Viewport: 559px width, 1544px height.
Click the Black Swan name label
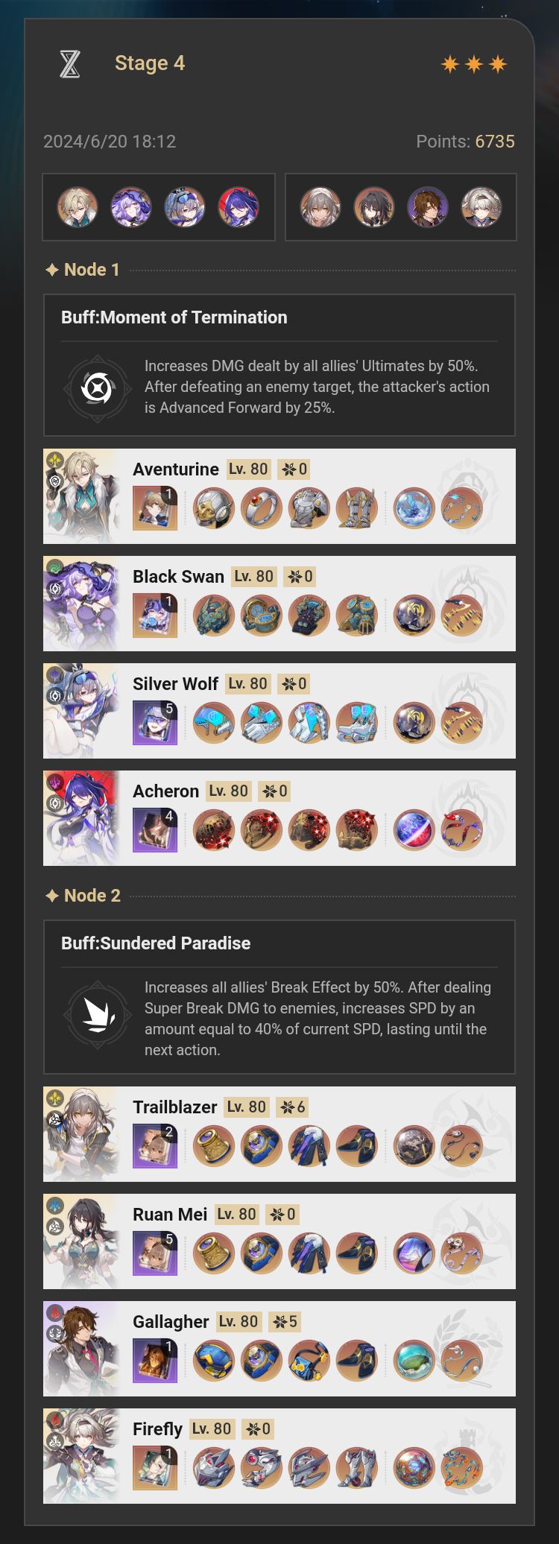(178, 577)
